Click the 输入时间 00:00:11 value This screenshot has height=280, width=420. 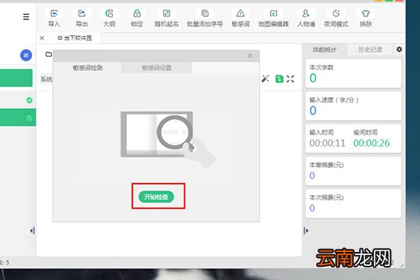point(327,143)
